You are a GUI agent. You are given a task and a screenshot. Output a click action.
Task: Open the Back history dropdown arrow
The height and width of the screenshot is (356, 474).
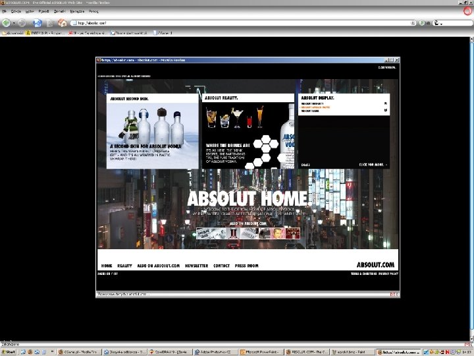14,23
